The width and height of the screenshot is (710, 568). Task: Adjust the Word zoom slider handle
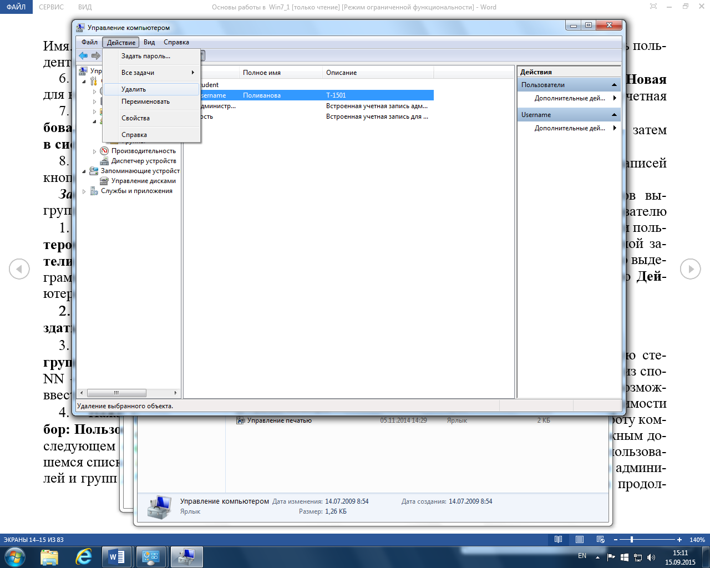(x=632, y=540)
